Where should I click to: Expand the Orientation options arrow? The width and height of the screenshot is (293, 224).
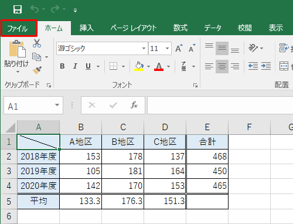coord(262,48)
